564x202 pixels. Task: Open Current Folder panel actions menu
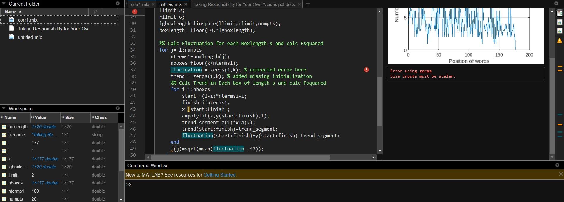118,4
